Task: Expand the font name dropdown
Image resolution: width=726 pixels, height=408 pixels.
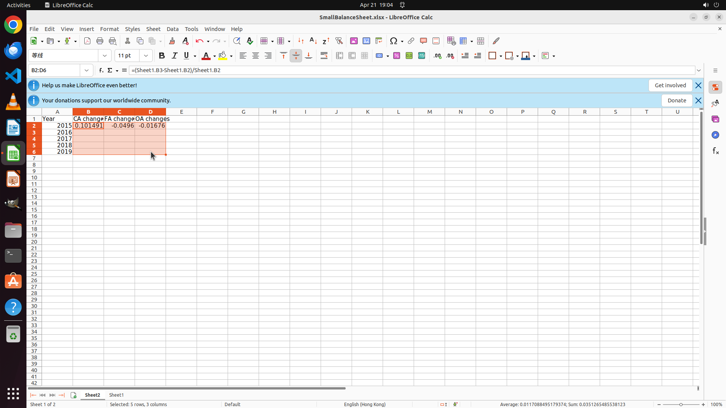Action: tap(105, 56)
